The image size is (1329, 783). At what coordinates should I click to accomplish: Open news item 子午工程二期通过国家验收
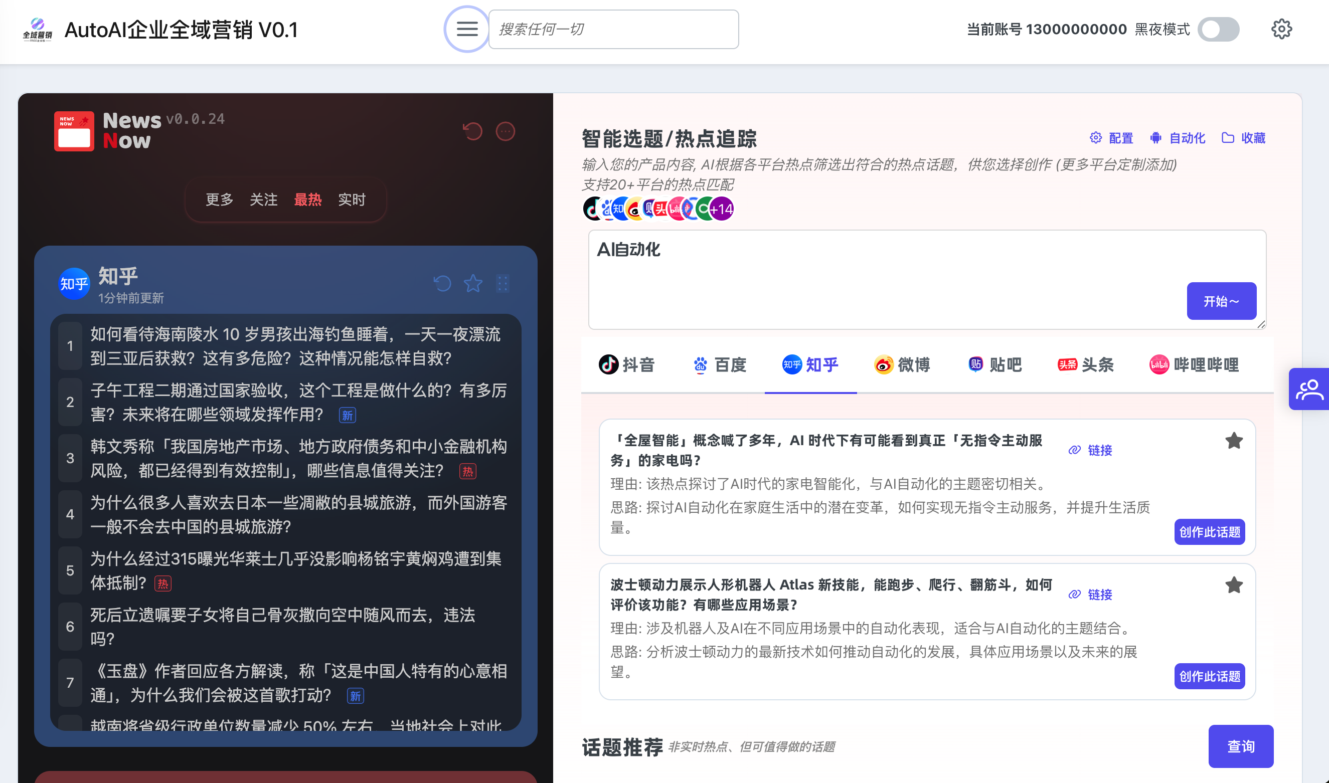pyautogui.click(x=285, y=402)
